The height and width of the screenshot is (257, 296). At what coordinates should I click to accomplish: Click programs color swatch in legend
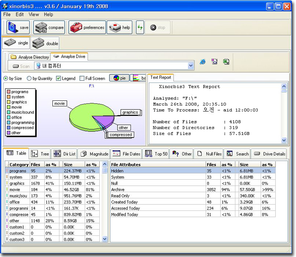click(9, 92)
